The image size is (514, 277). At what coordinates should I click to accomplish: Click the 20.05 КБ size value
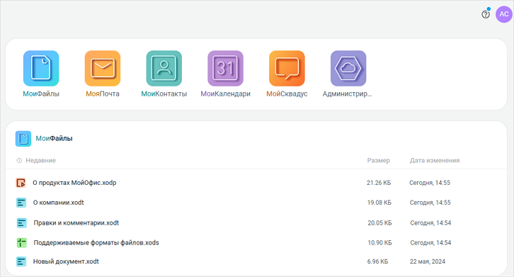[x=379, y=223]
